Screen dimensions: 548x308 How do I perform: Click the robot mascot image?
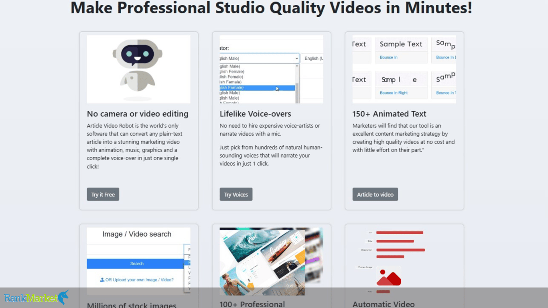click(138, 69)
